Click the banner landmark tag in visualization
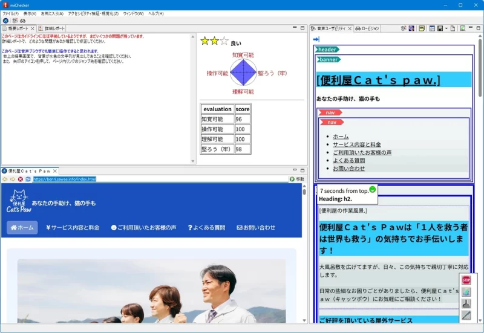This screenshot has width=484, height=333. [x=329, y=59]
